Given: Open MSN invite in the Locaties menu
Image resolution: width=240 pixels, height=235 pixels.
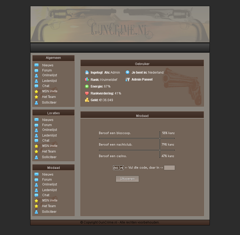Looking at the screenshot, I should 50,146.
